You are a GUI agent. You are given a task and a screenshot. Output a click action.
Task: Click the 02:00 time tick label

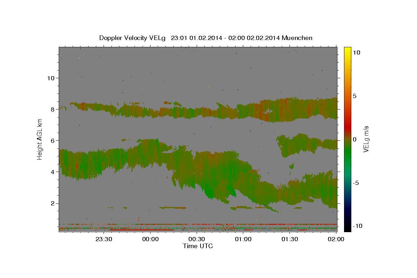(x=336, y=239)
